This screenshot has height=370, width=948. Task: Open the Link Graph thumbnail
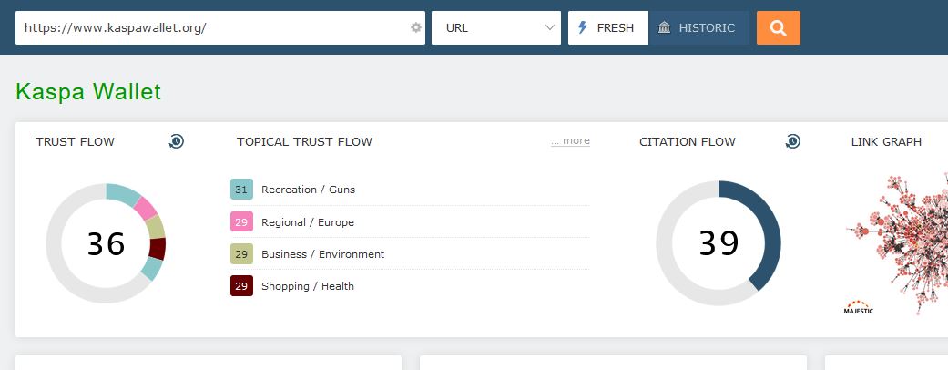897,242
